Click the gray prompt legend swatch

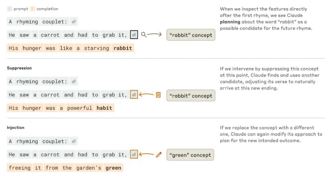(10, 9)
